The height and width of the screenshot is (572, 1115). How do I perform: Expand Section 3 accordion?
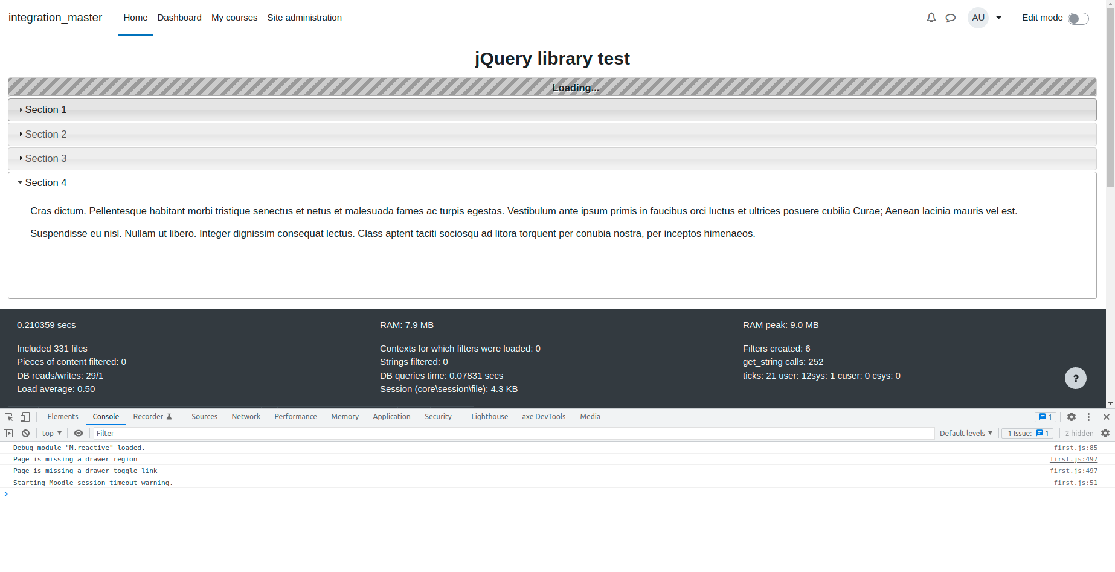tap(552, 158)
